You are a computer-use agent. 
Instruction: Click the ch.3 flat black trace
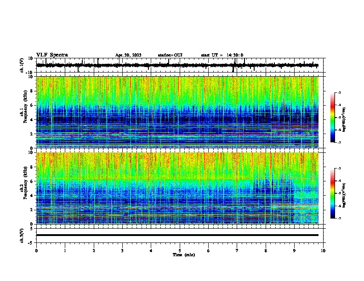[x=177, y=235]
